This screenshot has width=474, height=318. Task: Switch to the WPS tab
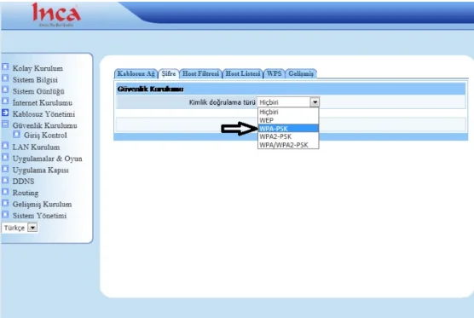tap(274, 73)
